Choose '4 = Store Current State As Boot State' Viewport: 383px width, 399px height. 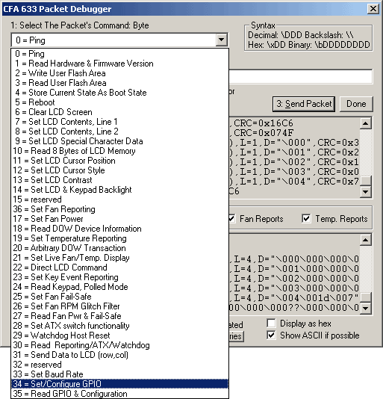(x=119, y=93)
